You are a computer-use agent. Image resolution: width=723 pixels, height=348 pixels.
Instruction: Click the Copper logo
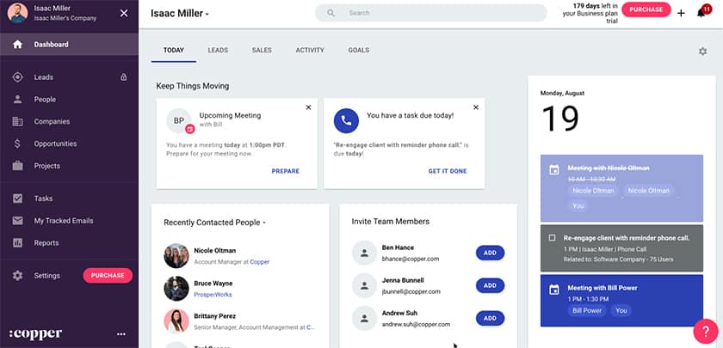pos(35,333)
